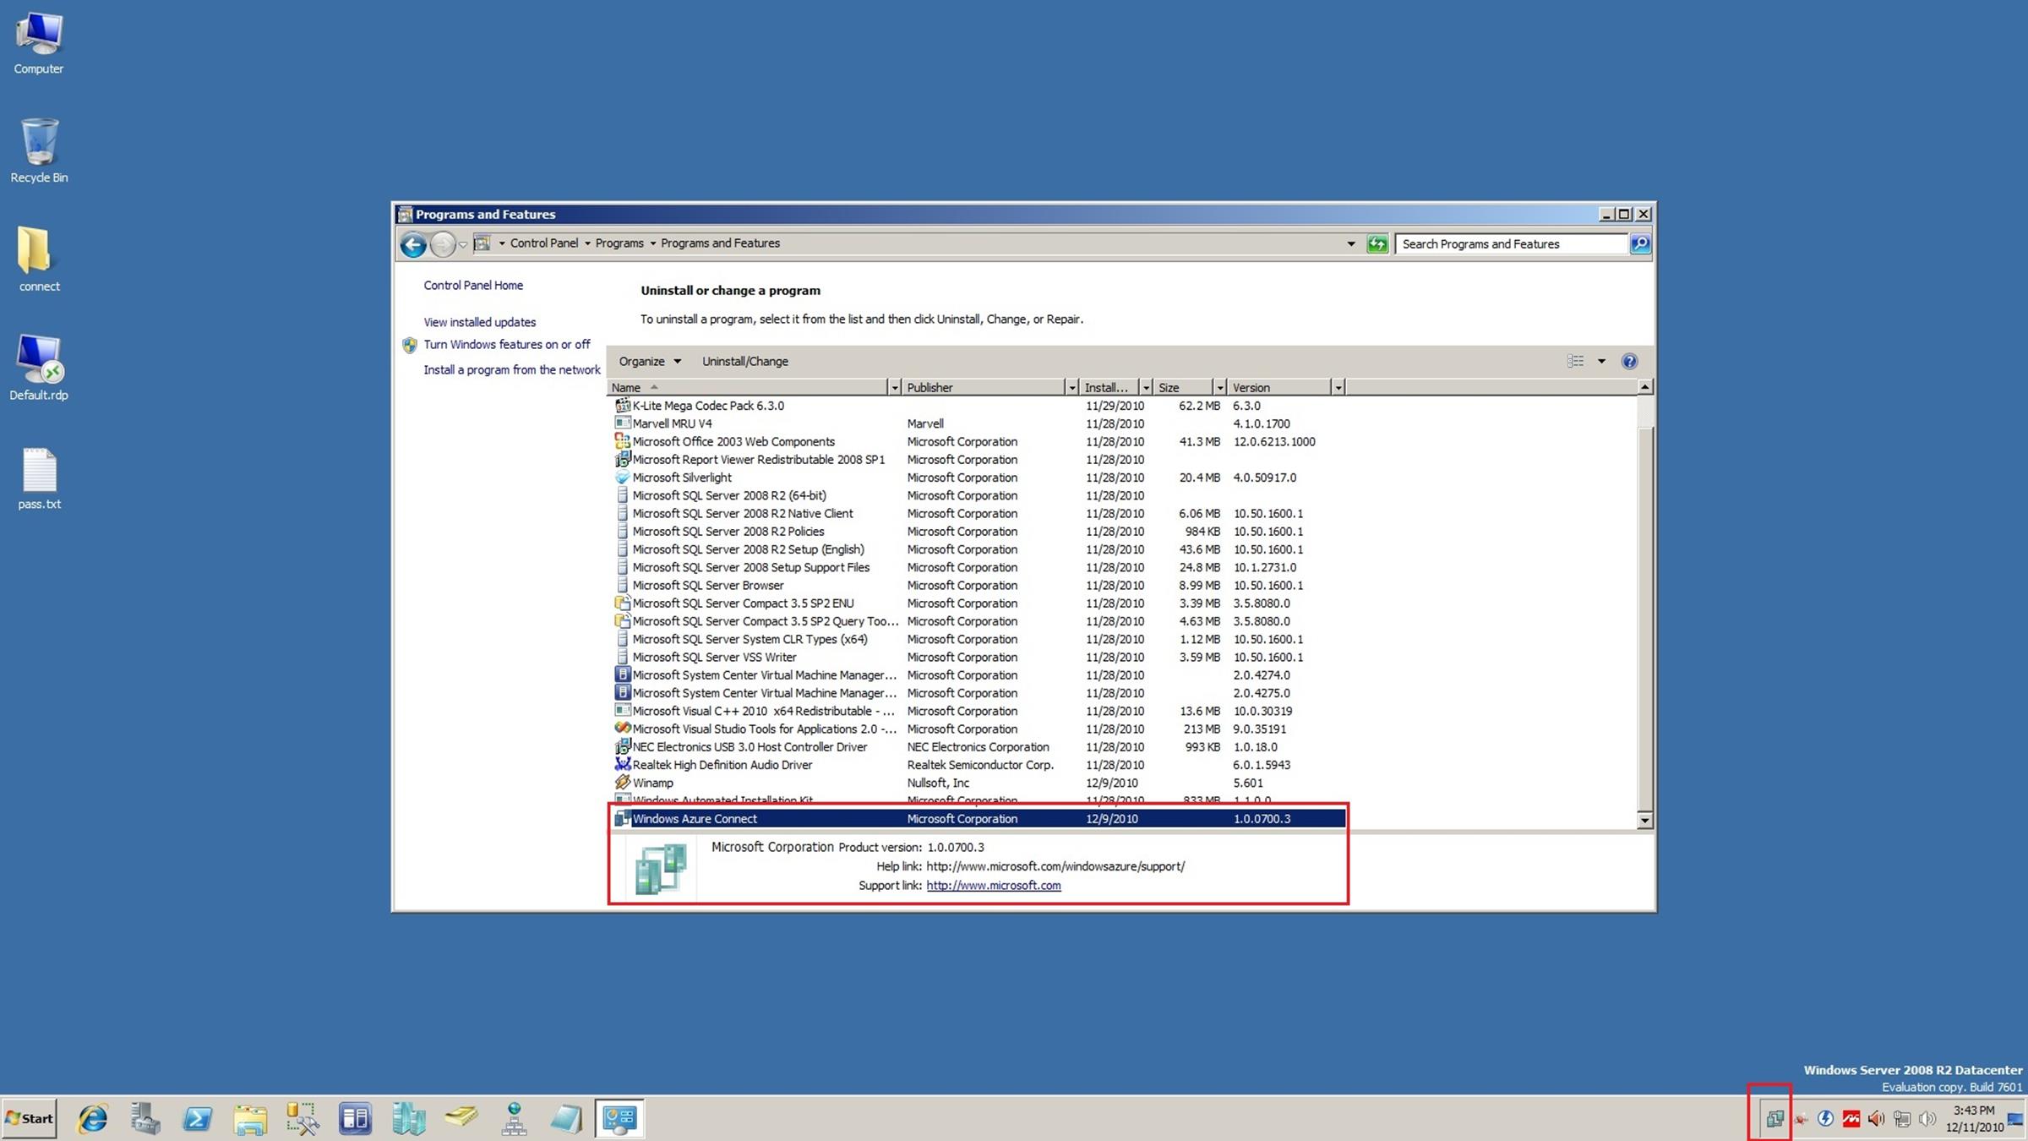Open Internet Explorer from the taskbar
The width and height of the screenshot is (2028, 1141).
click(x=93, y=1118)
